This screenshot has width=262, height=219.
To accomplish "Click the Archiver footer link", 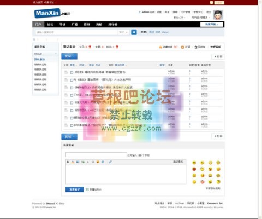I will coord(180,203).
